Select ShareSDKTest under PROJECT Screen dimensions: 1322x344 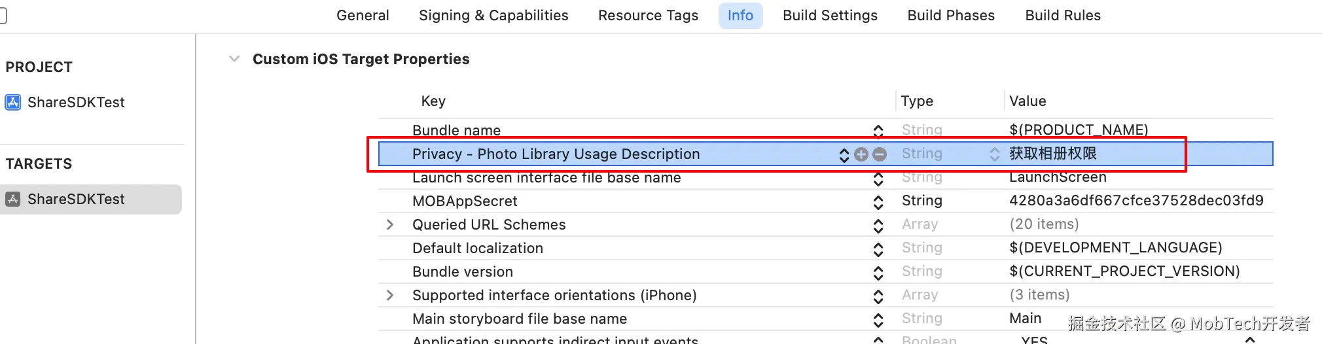tap(76, 102)
